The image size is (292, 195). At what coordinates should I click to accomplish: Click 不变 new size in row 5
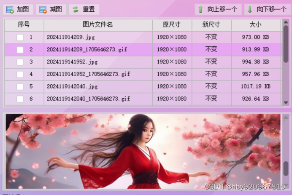[211, 86]
